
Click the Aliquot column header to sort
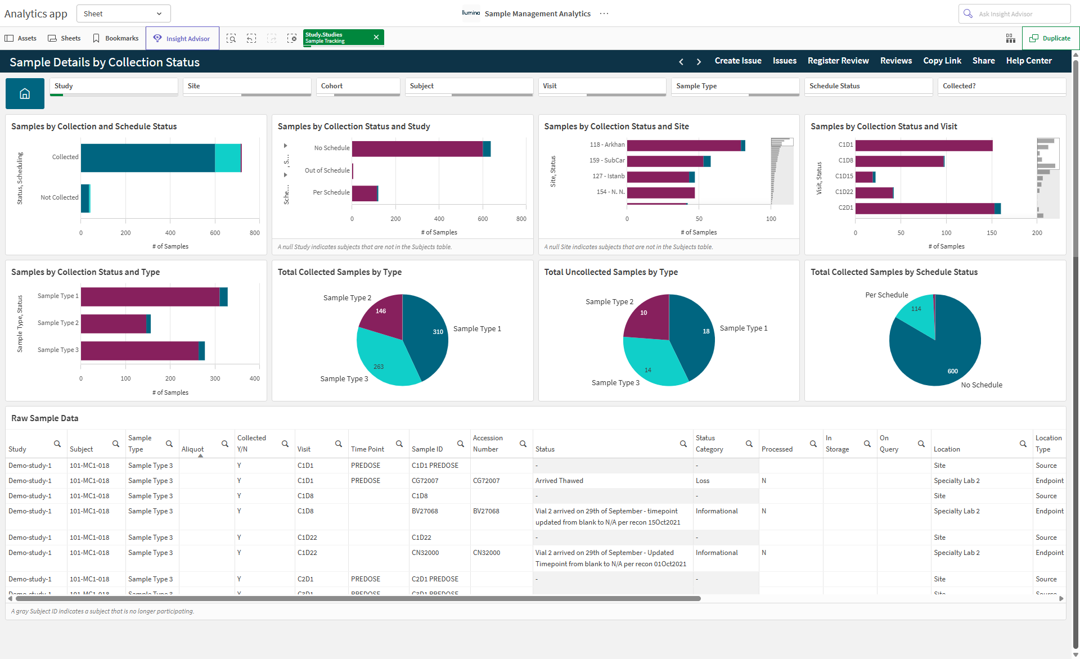coord(192,449)
